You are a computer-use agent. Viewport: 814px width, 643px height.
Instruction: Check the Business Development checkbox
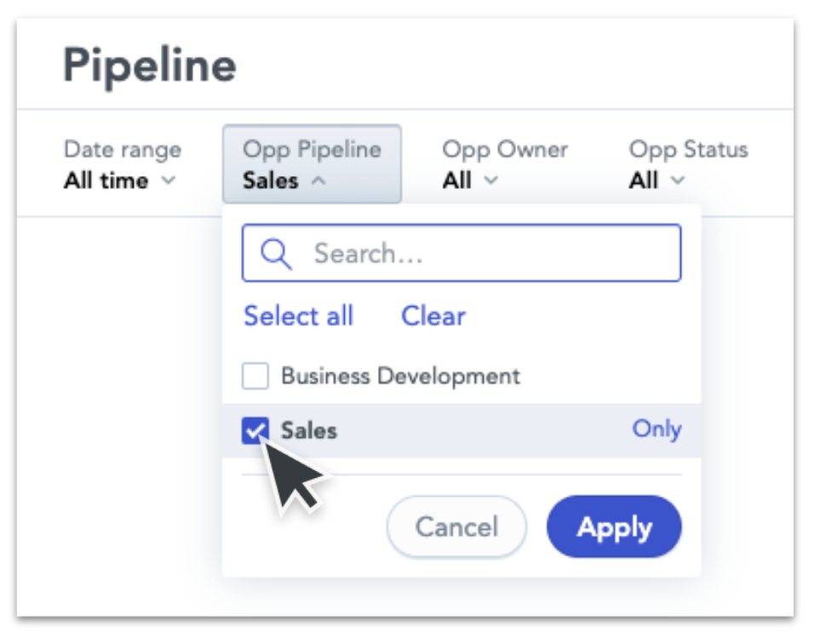click(255, 376)
